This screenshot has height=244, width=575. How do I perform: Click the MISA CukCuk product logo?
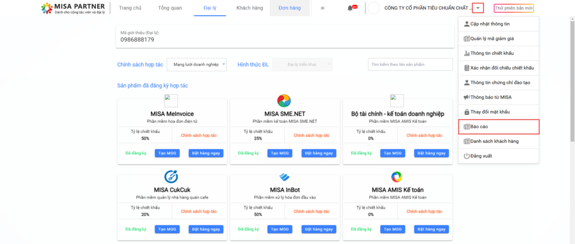[171, 177]
